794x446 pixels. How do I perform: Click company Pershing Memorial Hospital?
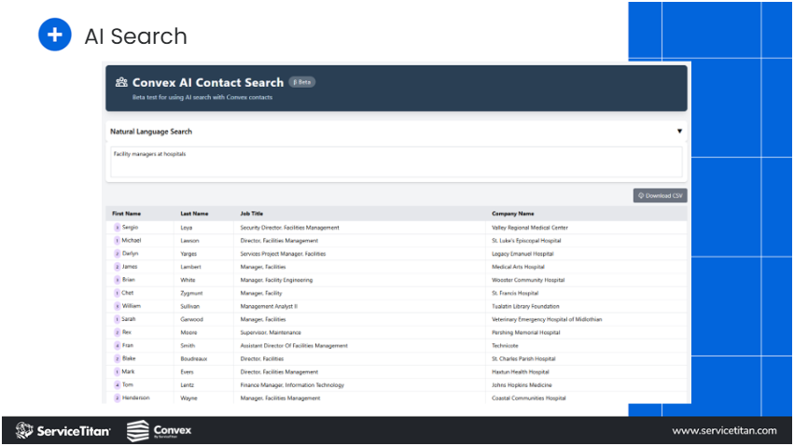tap(525, 333)
